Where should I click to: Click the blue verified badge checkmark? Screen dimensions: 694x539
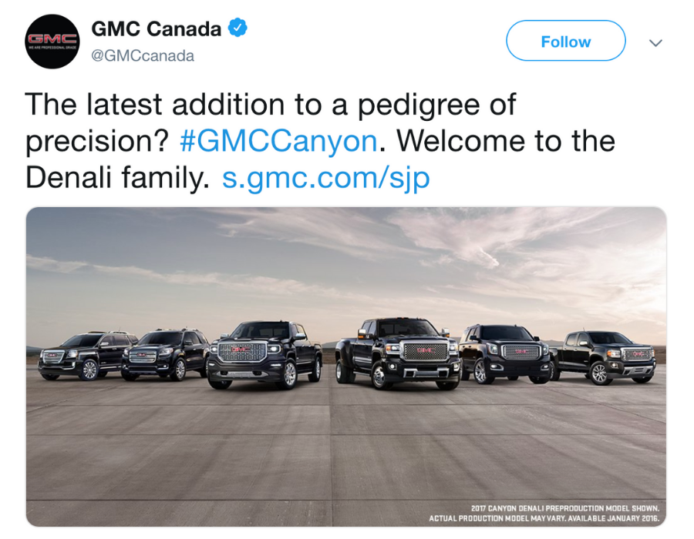tap(238, 28)
